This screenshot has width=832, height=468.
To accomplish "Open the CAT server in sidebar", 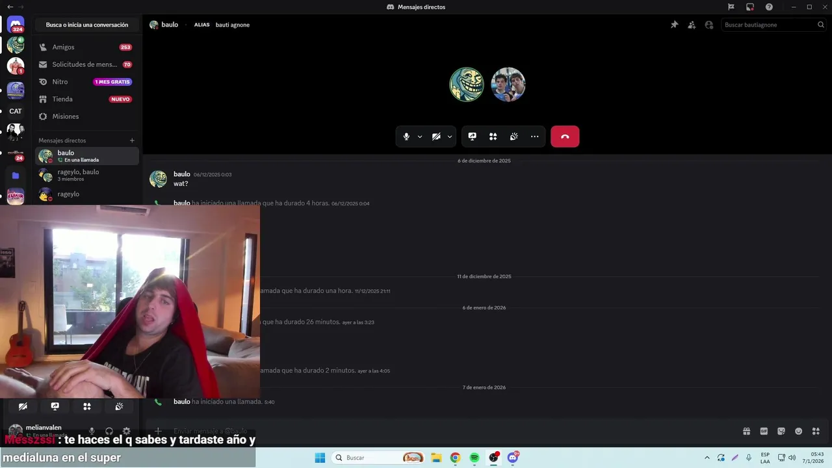I will (x=16, y=111).
